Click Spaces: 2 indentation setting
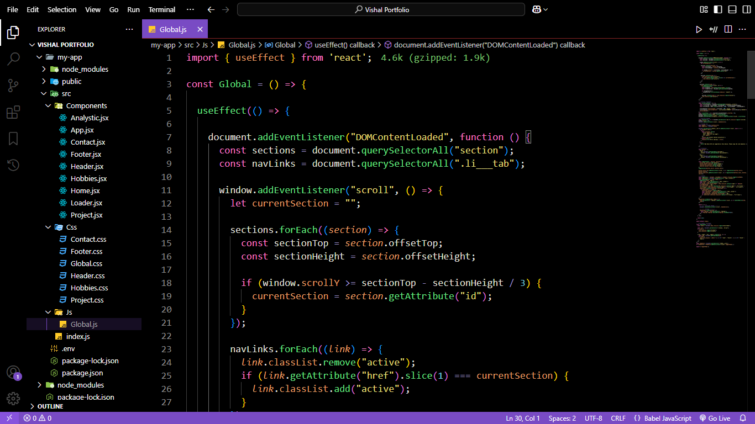The height and width of the screenshot is (424, 755). (x=562, y=418)
